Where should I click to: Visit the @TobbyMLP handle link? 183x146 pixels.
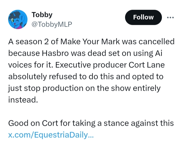(52, 24)
